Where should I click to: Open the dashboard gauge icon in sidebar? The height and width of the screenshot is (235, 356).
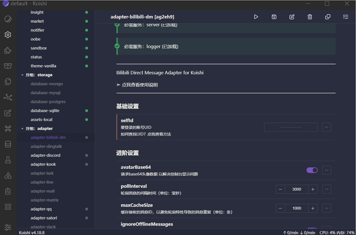click(x=8, y=19)
